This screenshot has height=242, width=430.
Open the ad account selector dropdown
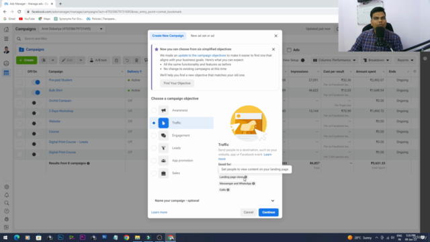(72, 29)
